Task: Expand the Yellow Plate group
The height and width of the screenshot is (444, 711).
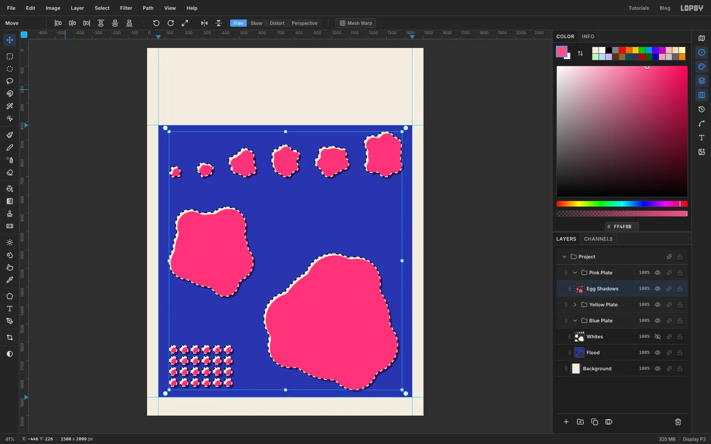Action: [x=575, y=305]
